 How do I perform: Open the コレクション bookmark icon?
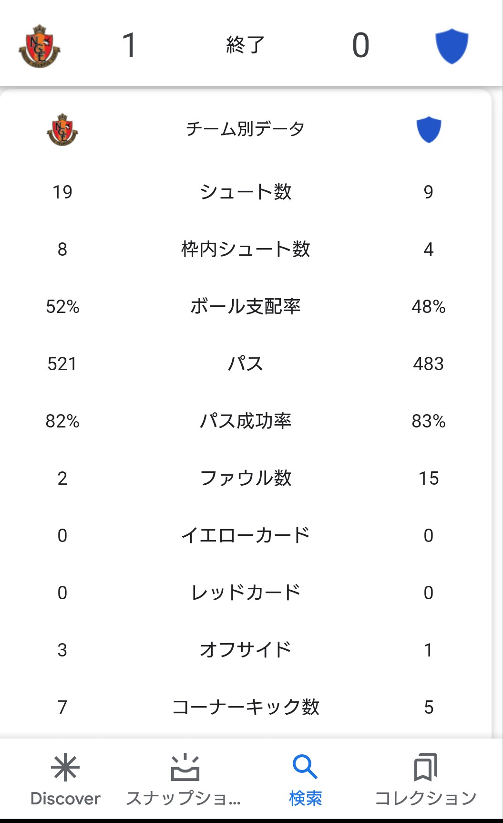tap(426, 767)
